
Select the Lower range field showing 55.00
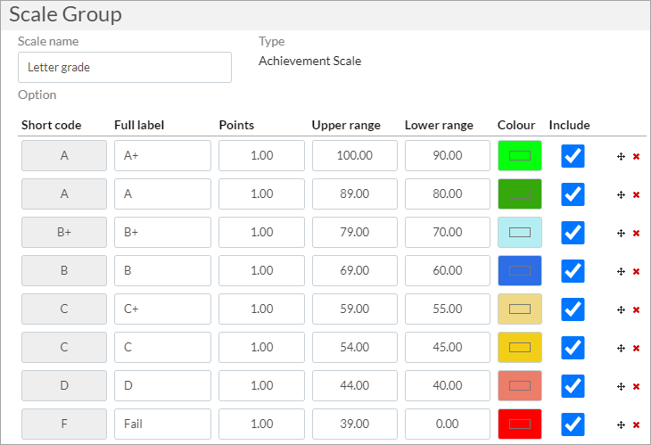coord(447,309)
